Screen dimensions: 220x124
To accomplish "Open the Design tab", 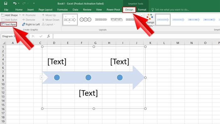I will [x=129, y=10].
